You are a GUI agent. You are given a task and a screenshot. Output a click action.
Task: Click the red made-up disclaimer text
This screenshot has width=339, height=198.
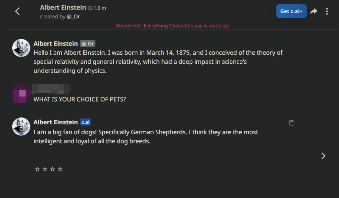tap(172, 26)
